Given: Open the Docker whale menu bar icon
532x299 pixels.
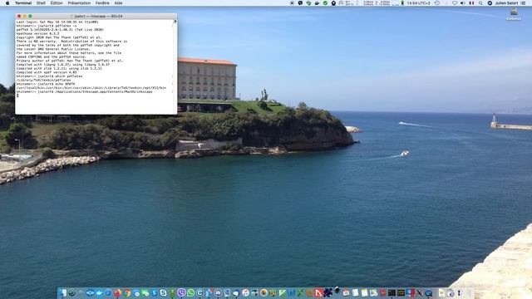Looking at the screenshot, I should pos(317,2).
